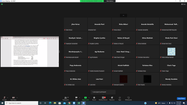Launch Microsoft Edge from the taskbar

pyautogui.click(x=50, y=103)
